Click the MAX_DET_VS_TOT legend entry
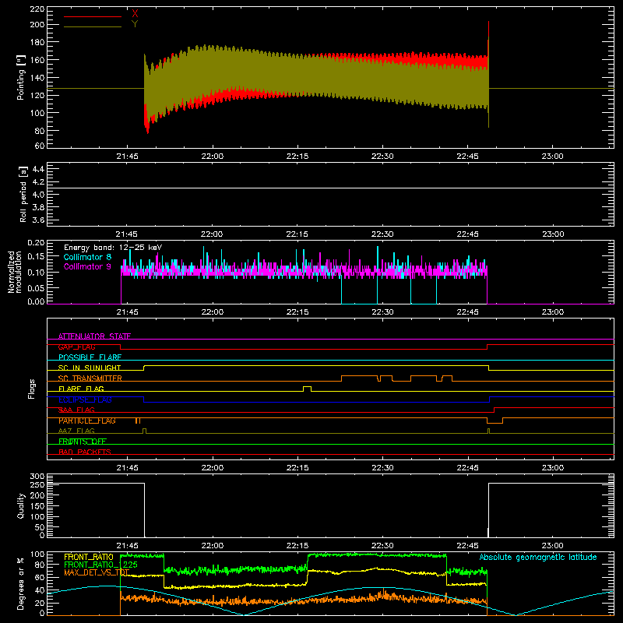 pyautogui.click(x=97, y=572)
